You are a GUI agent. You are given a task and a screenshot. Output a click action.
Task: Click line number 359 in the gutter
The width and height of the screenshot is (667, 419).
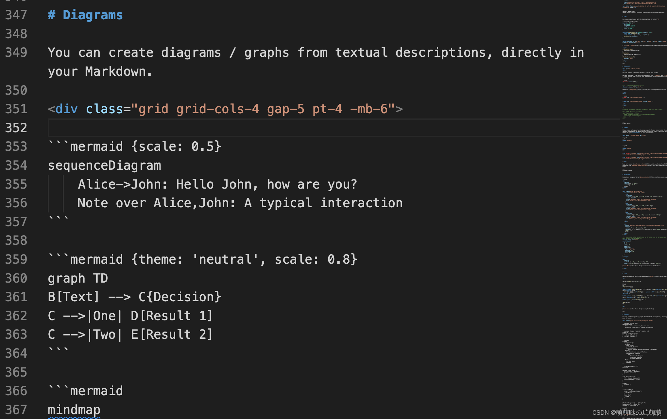16,259
